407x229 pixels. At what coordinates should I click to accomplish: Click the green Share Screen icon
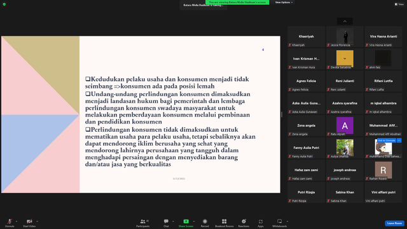pos(186,221)
